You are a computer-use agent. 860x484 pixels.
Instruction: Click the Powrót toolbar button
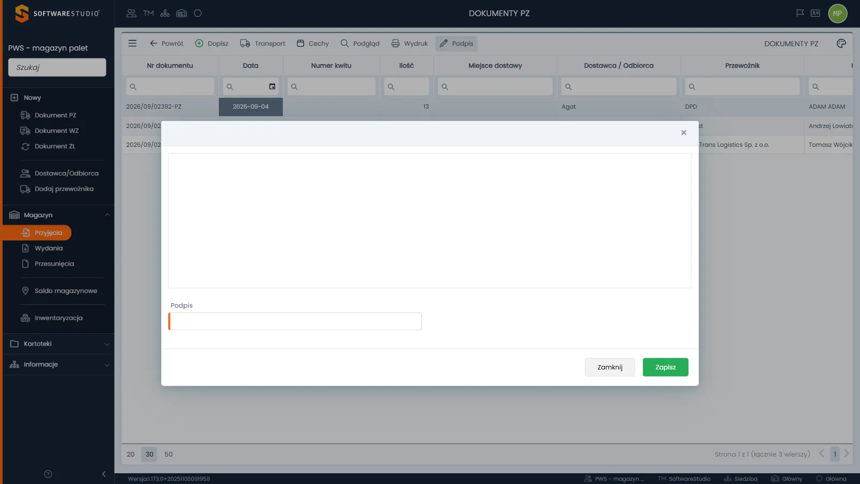point(167,44)
